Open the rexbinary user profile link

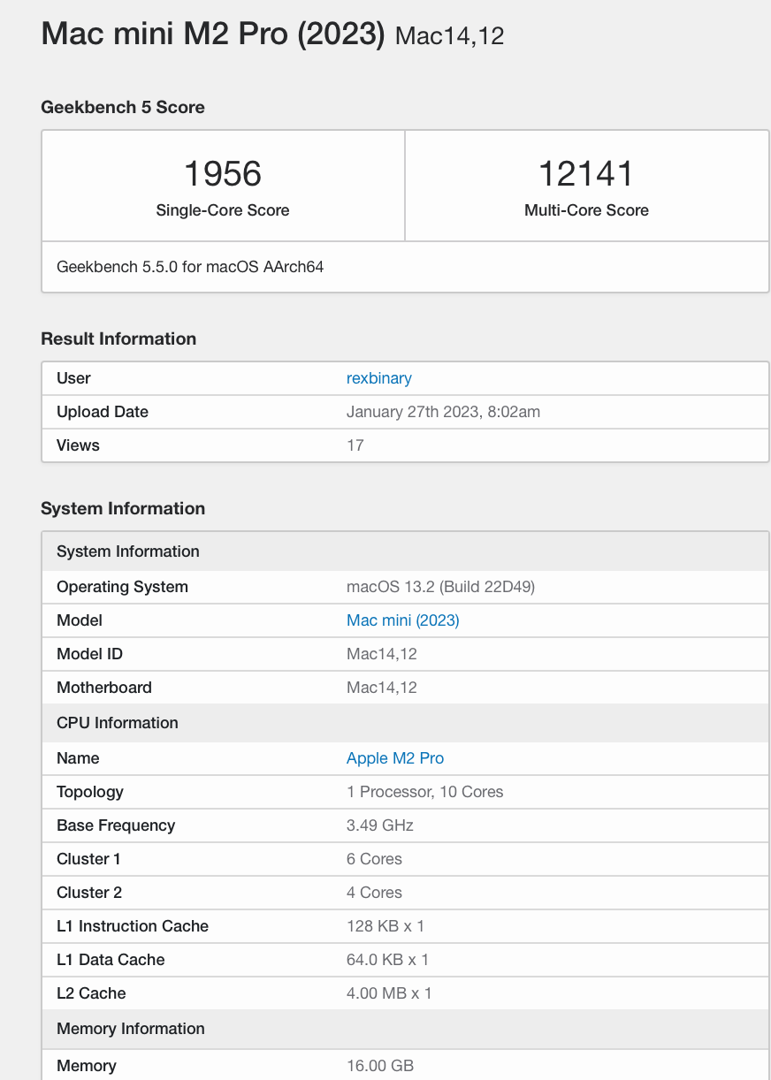(378, 378)
